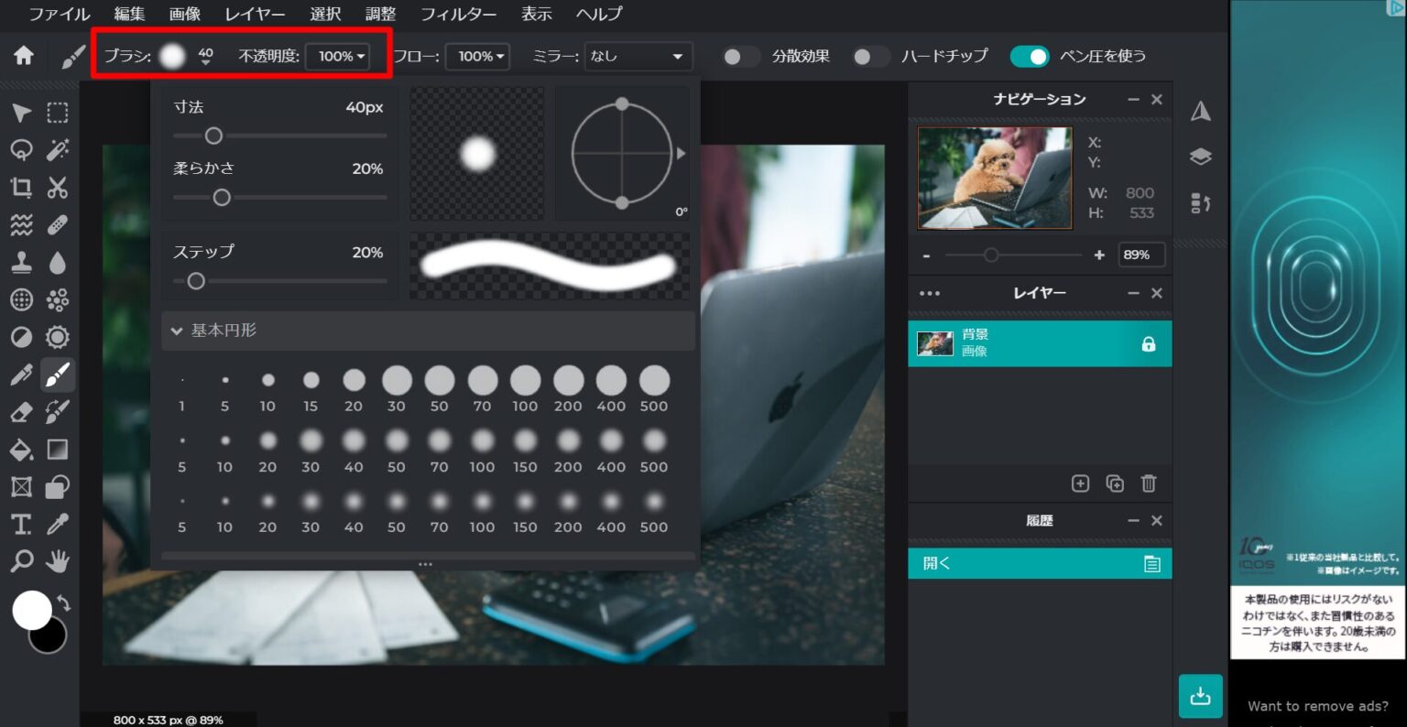1407x727 pixels.
Task: Open the フィルター menu
Action: pyautogui.click(x=459, y=15)
